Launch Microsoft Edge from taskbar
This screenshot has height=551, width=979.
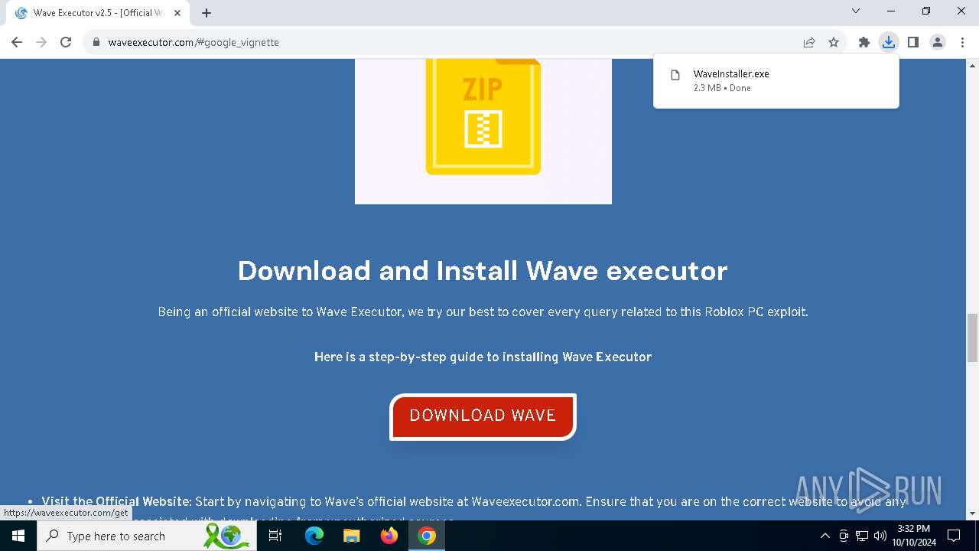pos(314,536)
